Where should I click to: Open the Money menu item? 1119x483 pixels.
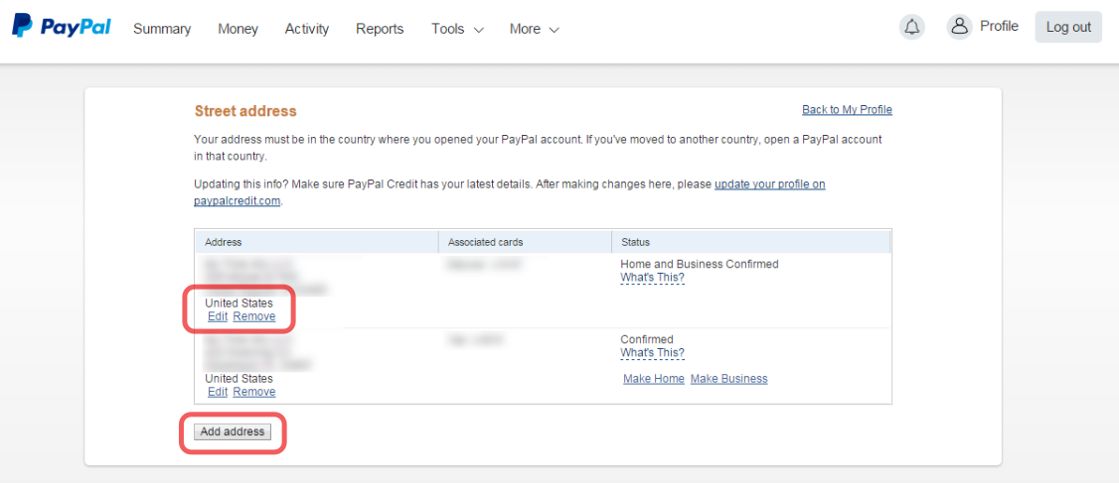239,29
